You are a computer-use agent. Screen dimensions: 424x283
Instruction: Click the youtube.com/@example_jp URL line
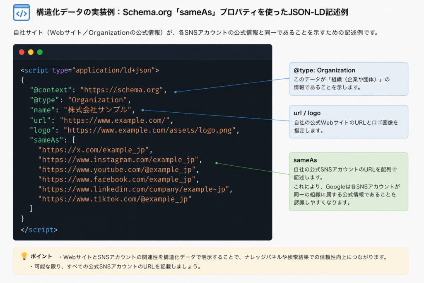[118, 169]
